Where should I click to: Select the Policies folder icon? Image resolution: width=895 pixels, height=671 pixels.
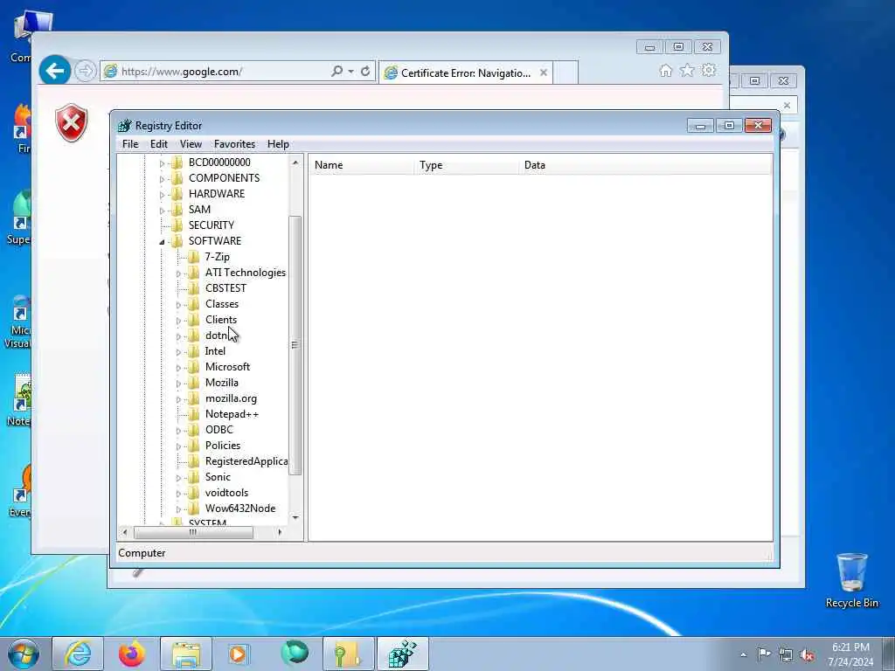pos(193,446)
